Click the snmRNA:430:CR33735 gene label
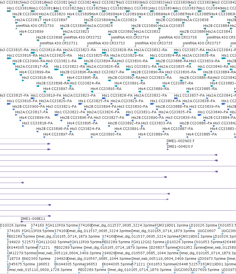Viewport: 236px width, 274px height. click(x=154, y=43)
